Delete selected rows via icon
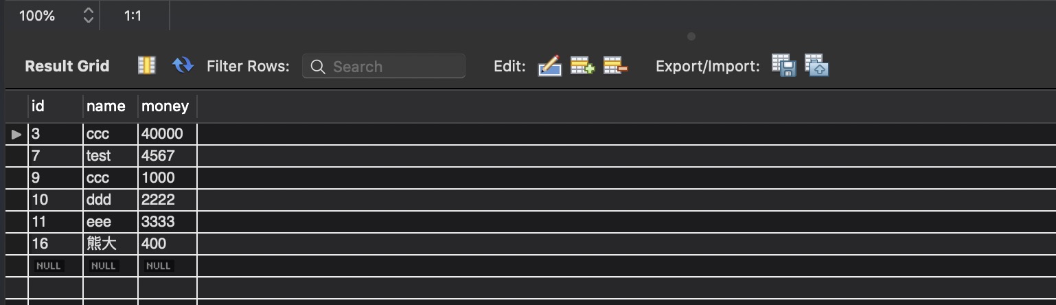Screen dimensions: 1056x305 (615, 66)
